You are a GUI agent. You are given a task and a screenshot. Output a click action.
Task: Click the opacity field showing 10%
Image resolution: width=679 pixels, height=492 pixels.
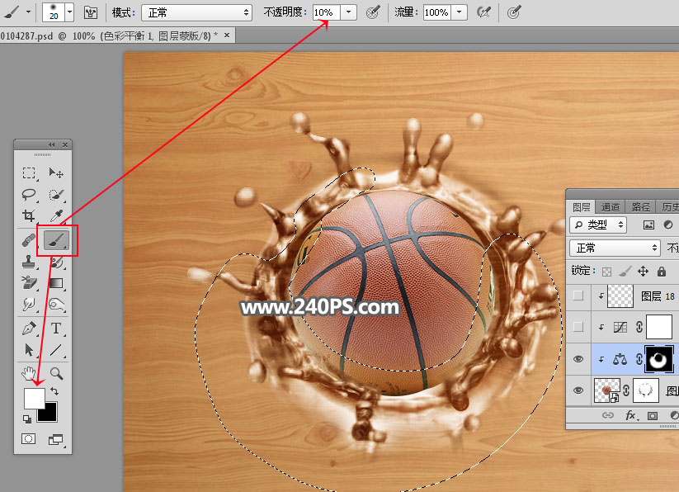coord(326,12)
